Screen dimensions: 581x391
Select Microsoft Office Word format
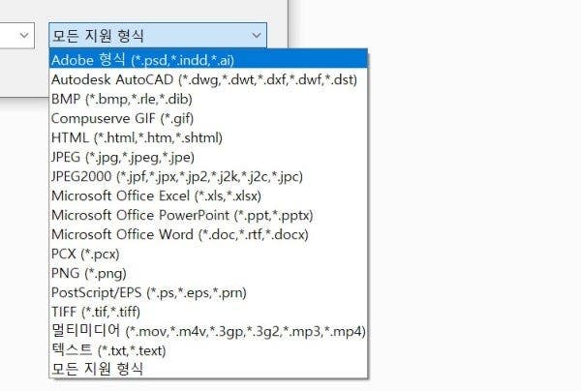pyautogui.click(x=208, y=234)
